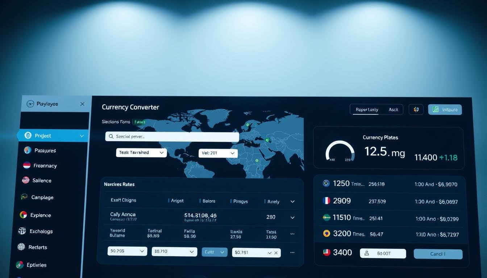Open the $0.705 dropdown

[x=127, y=251]
